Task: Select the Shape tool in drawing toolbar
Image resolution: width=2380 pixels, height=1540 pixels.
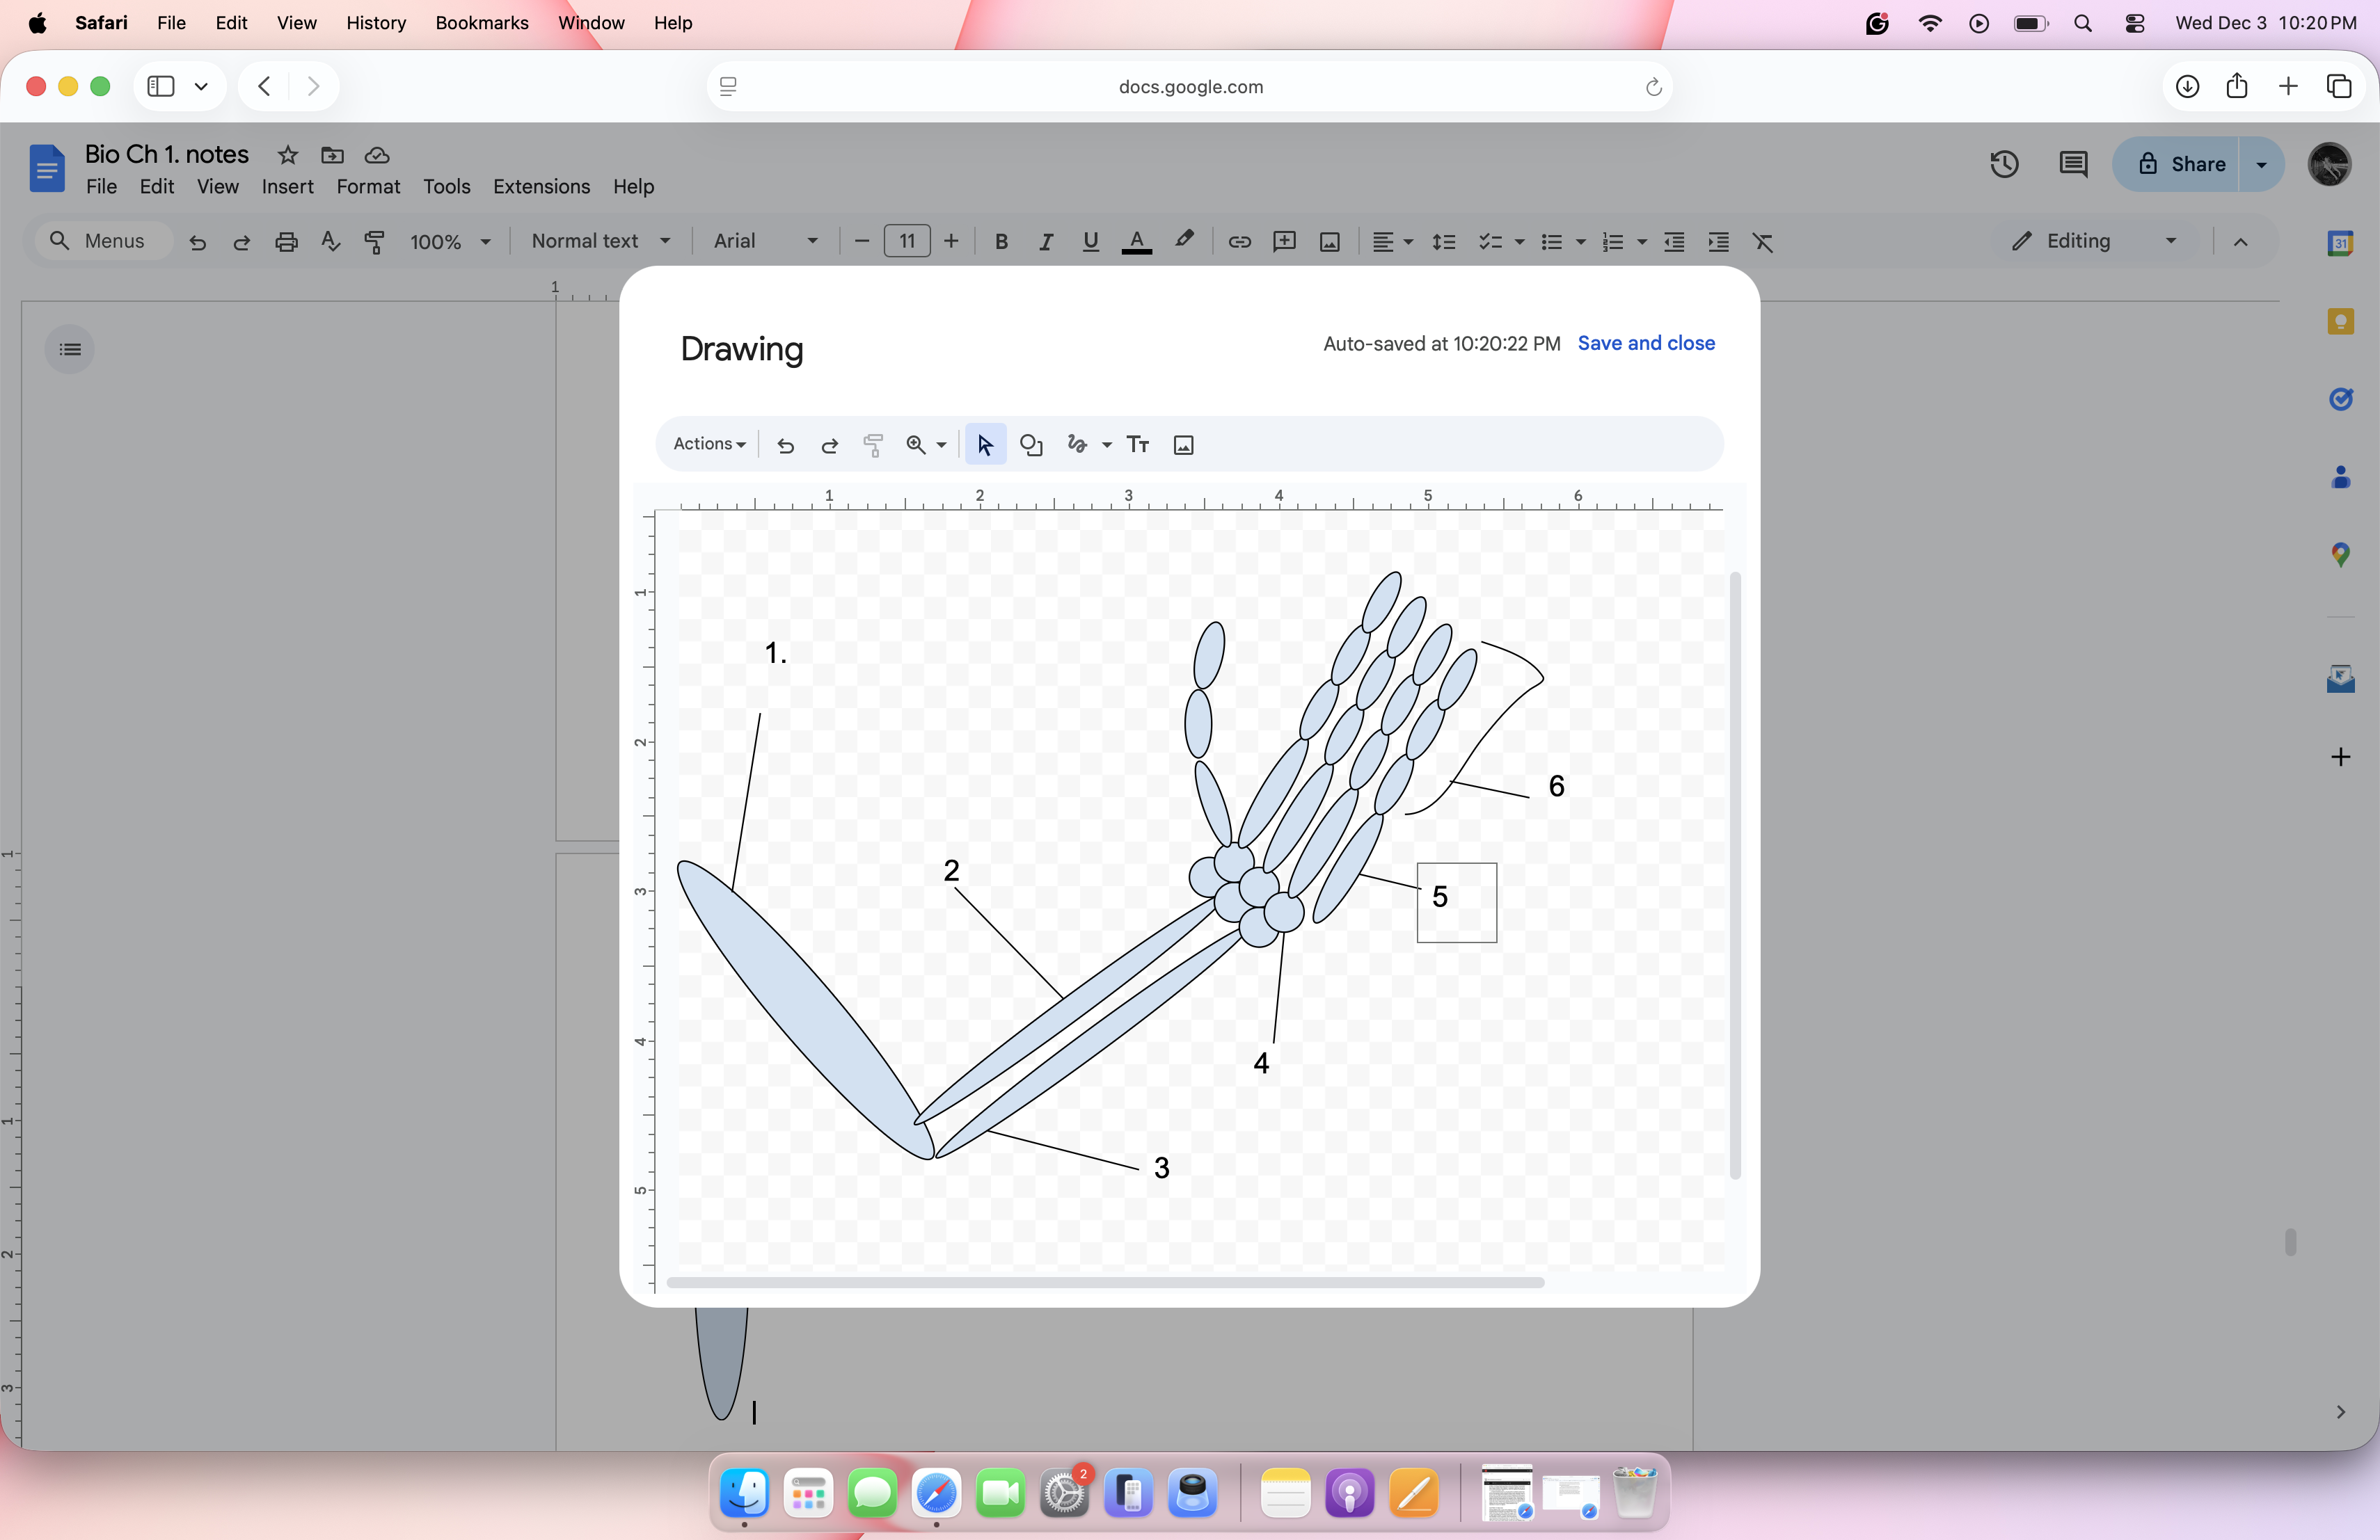Action: click(x=1031, y=444)
